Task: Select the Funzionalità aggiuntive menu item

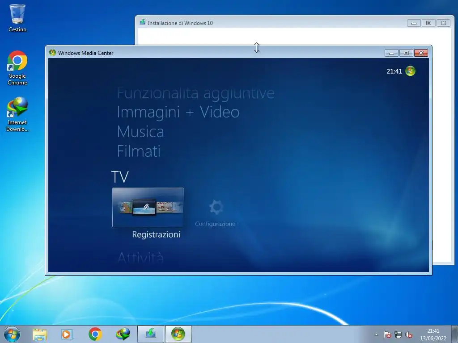Action: click(x=195, y=94)
